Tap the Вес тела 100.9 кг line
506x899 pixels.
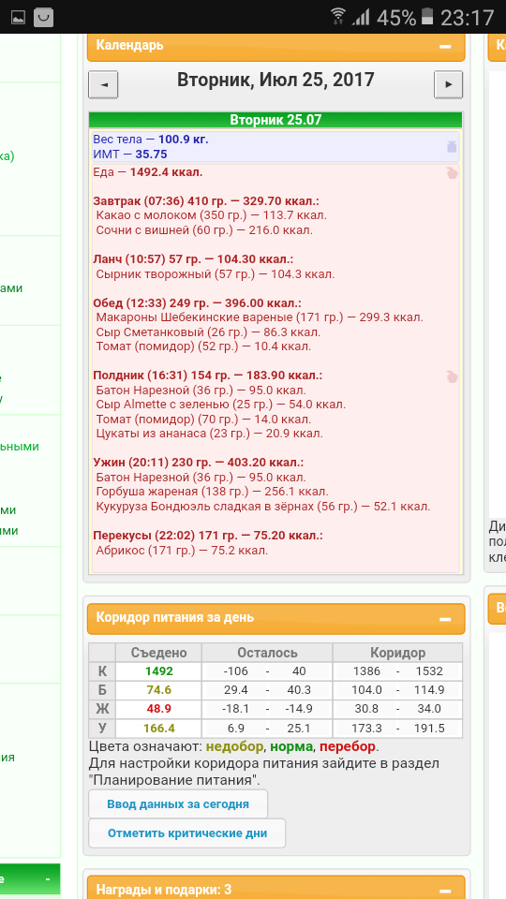pos(151,140)
